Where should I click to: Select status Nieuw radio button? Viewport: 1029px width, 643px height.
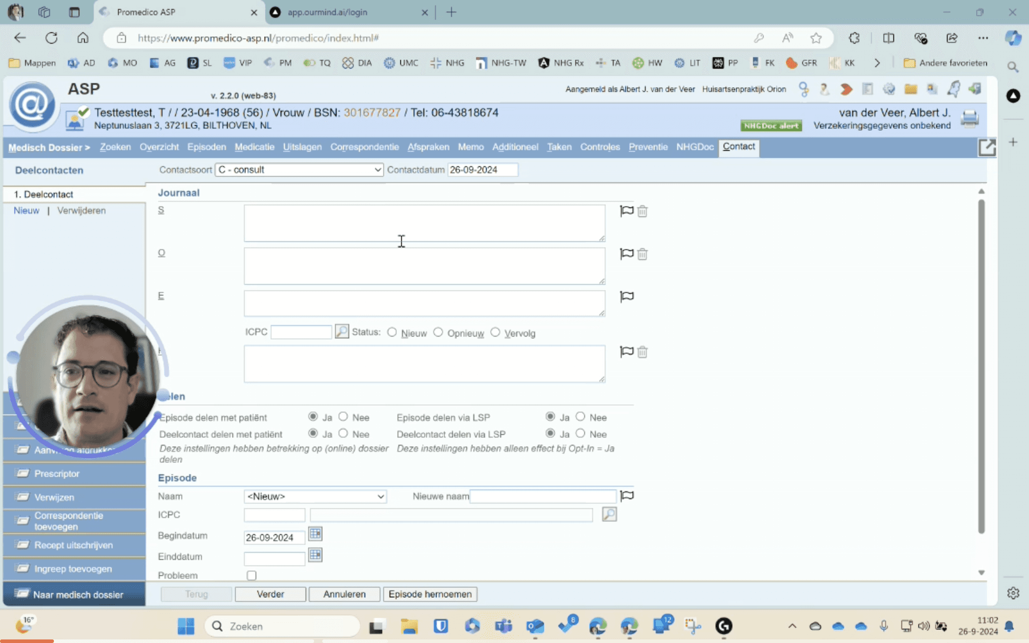[x=392, y=333]
